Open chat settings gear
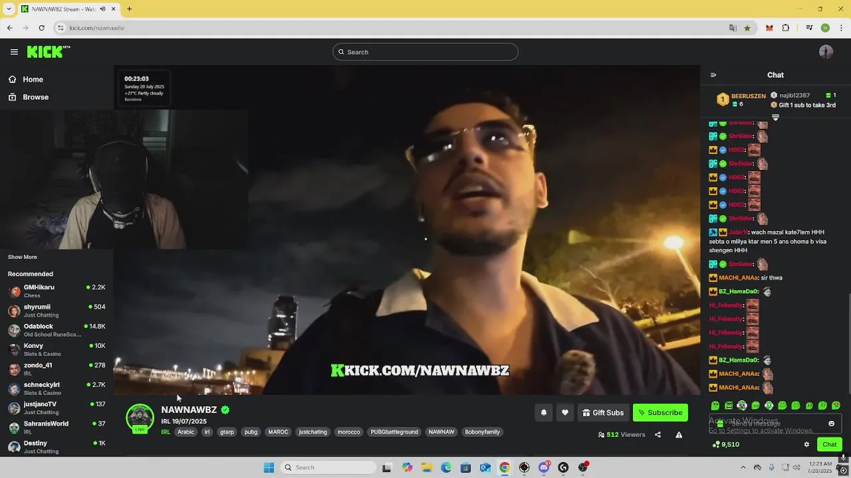This screenshot has height=478, width=851. pos(806,445)
